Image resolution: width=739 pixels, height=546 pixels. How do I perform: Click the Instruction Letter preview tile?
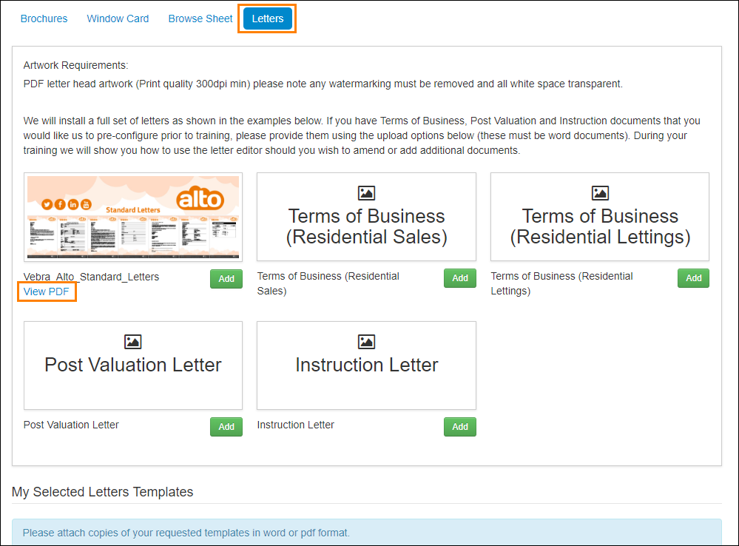[x=366, y=365]
